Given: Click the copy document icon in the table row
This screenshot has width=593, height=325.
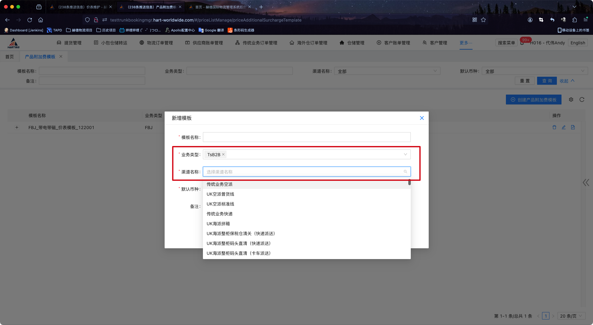Looking at the screenshot, I should tap(573, 127).
